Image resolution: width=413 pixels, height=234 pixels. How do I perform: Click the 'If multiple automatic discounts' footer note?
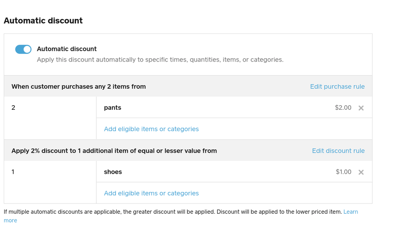coord(173,212)
